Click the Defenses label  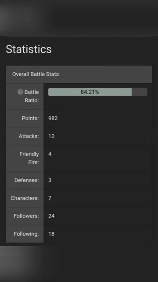(x=26, y=180)
